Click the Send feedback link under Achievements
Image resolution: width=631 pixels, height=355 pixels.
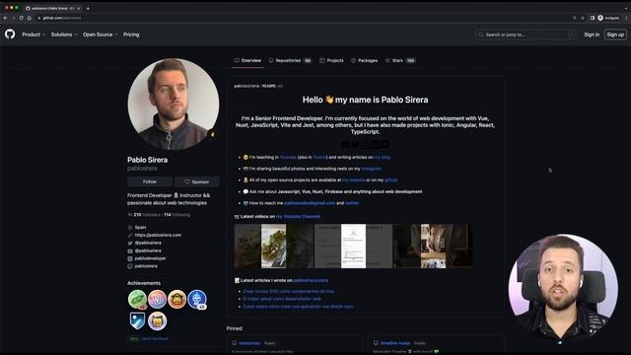point(155,338)
